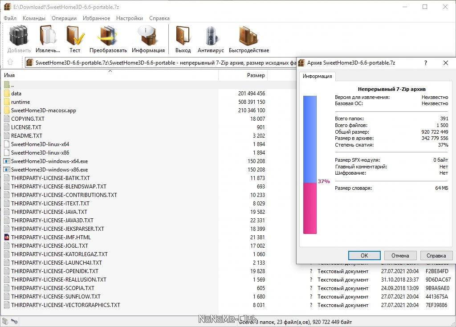Viewport: 456px width, 327px height.
Task: Close the archive information dialog
Action: (445, 63)
